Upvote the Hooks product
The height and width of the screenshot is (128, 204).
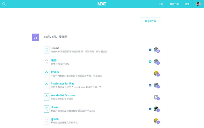(x=47, y=109)
